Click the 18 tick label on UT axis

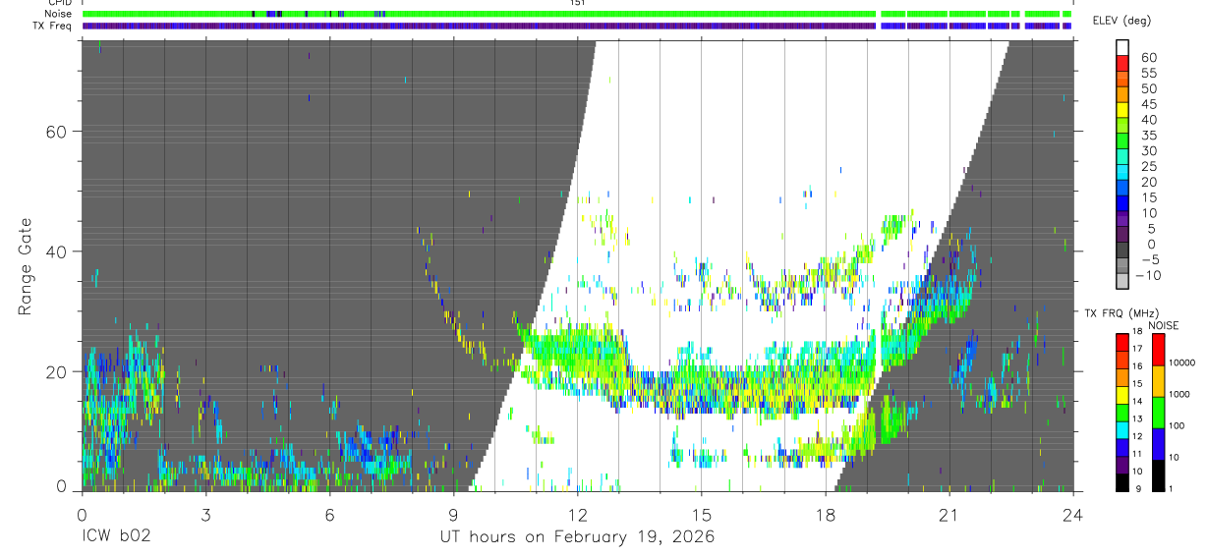click(825, 515)
